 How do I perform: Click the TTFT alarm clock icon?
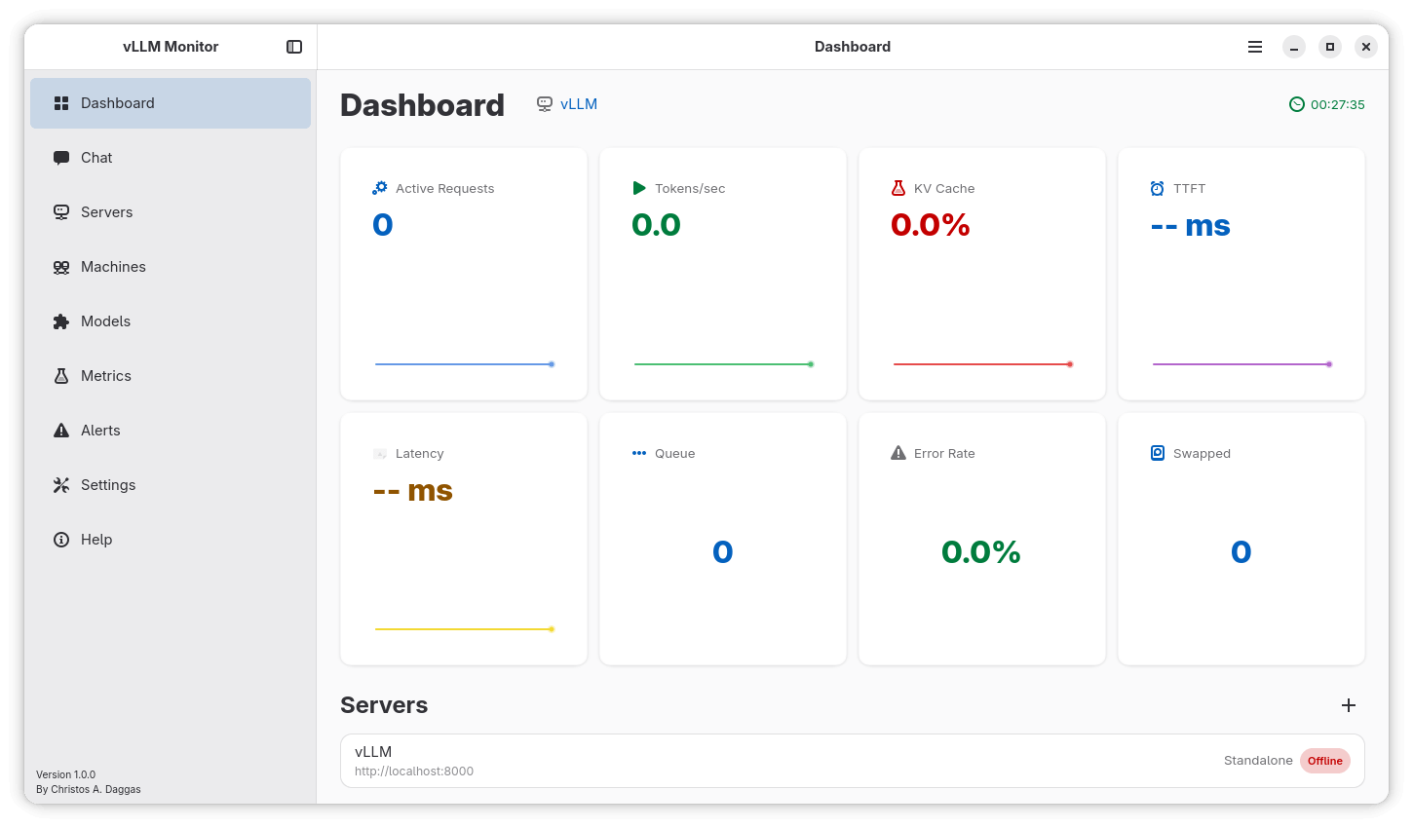click(1158, 188)
